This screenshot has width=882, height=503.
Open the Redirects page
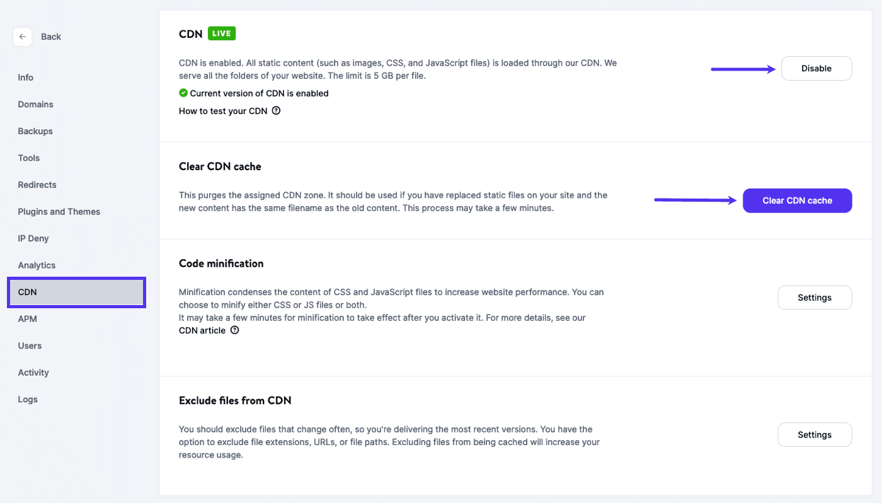pyautogui.click(x=37, y=184)
